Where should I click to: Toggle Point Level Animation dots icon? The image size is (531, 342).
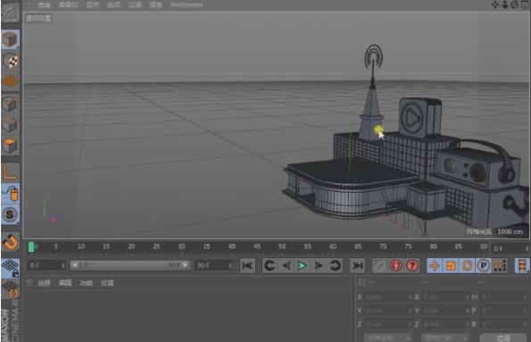pos(500,265)
